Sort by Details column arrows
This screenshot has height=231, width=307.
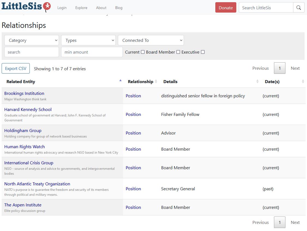point(257,81)
